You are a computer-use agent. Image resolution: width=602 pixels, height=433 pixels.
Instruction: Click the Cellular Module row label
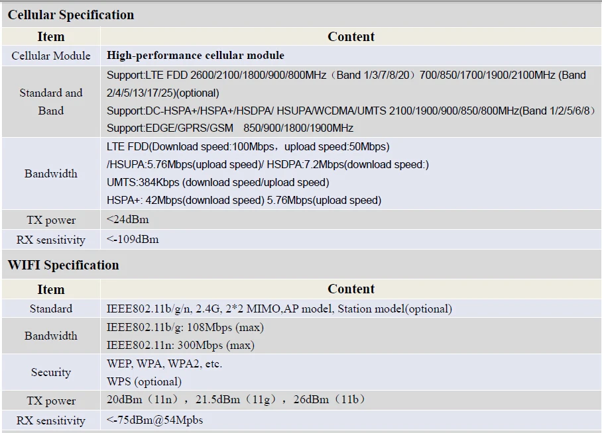[x=50, y=56]
